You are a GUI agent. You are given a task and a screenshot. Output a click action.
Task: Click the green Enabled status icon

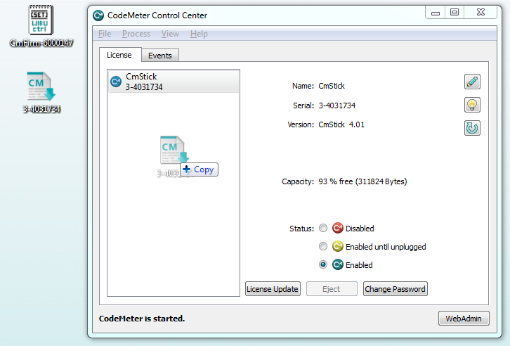coord(338,264)
